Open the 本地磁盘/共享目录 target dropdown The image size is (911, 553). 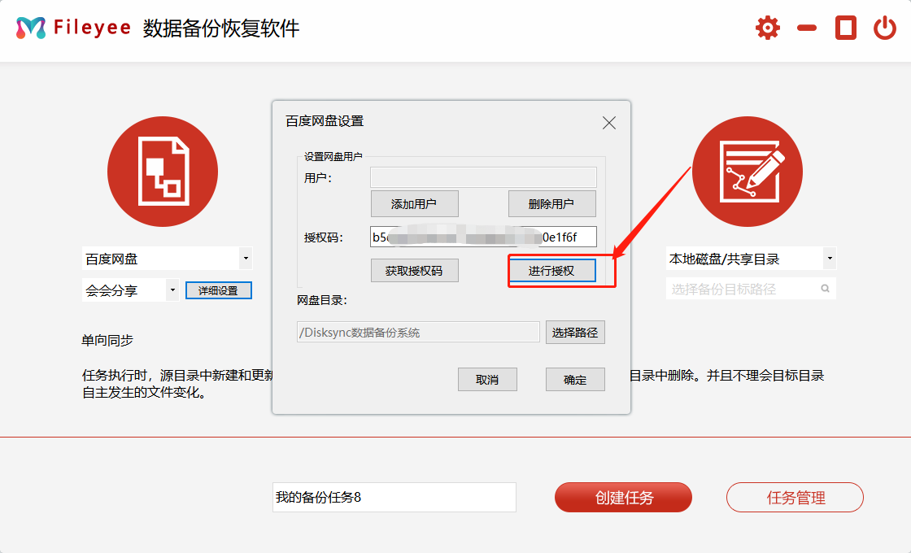pos(830,257)
